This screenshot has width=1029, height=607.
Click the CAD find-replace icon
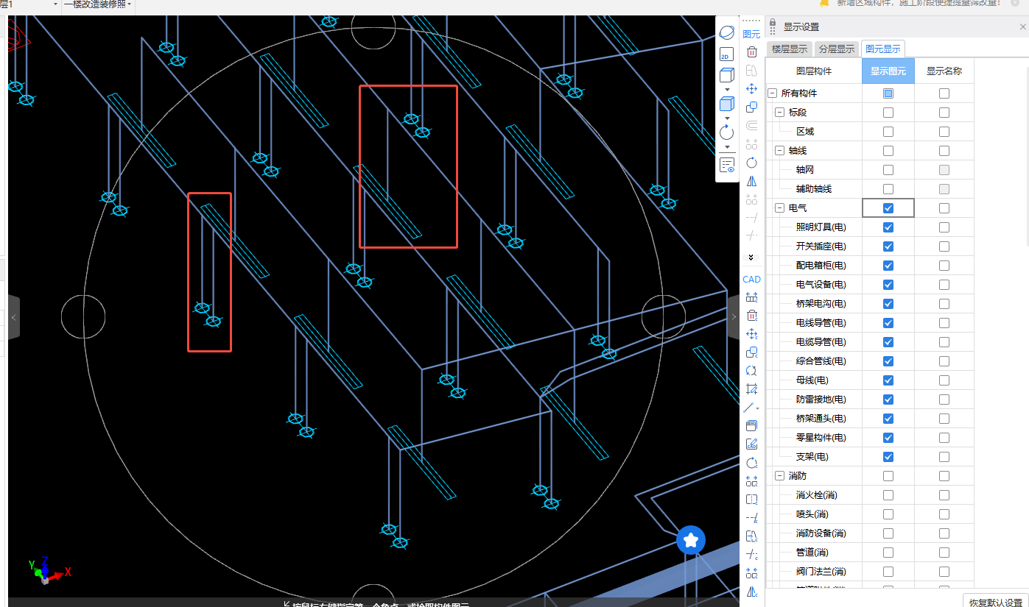(752, 371)
